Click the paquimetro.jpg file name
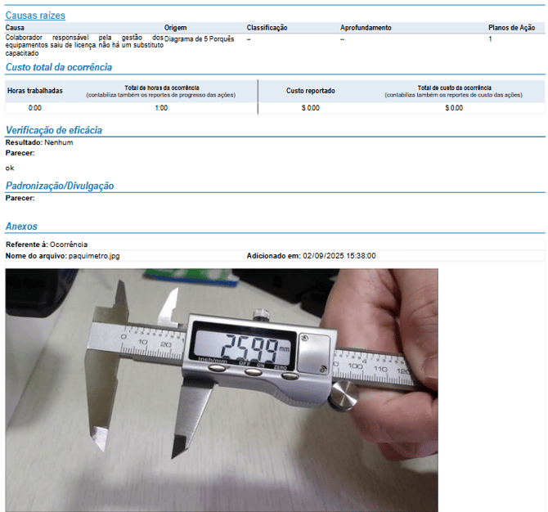 pyautogui.click(x=94, y=256)
